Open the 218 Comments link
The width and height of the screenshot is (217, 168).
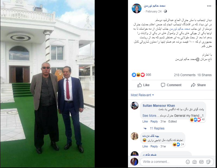(x=185, y=75)
